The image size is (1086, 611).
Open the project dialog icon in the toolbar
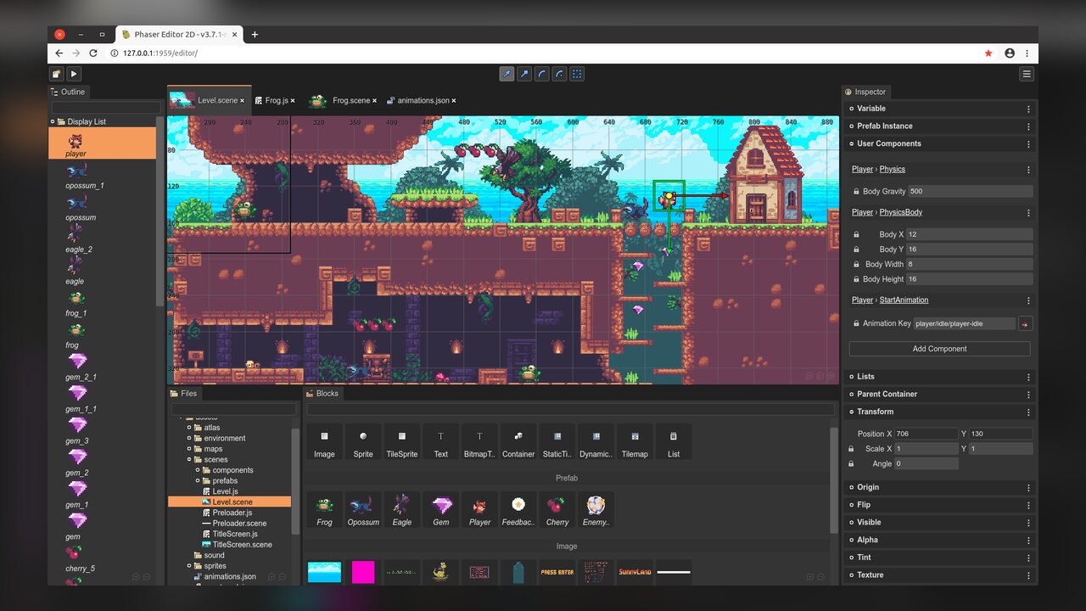tap(56, 75)
